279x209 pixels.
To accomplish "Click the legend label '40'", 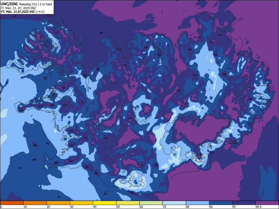I will [95, 207].
